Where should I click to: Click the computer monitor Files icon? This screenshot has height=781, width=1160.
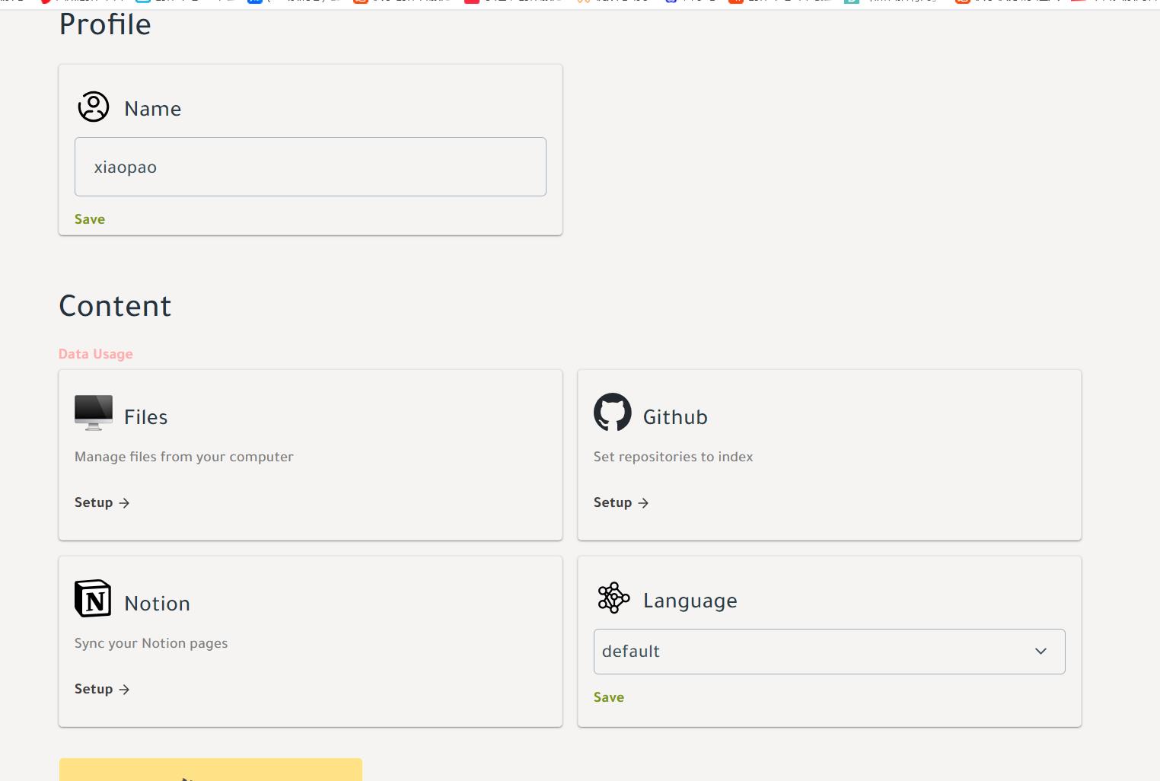[94, 413]
